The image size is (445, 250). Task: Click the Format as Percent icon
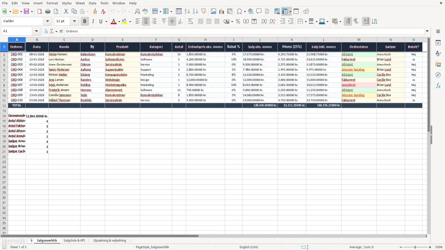pyautogui.click(x=238, y=21)
